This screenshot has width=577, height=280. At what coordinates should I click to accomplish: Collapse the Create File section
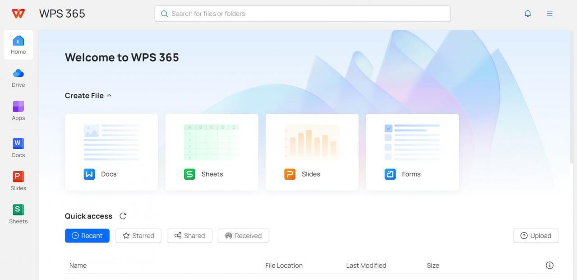tap(109, 95)
